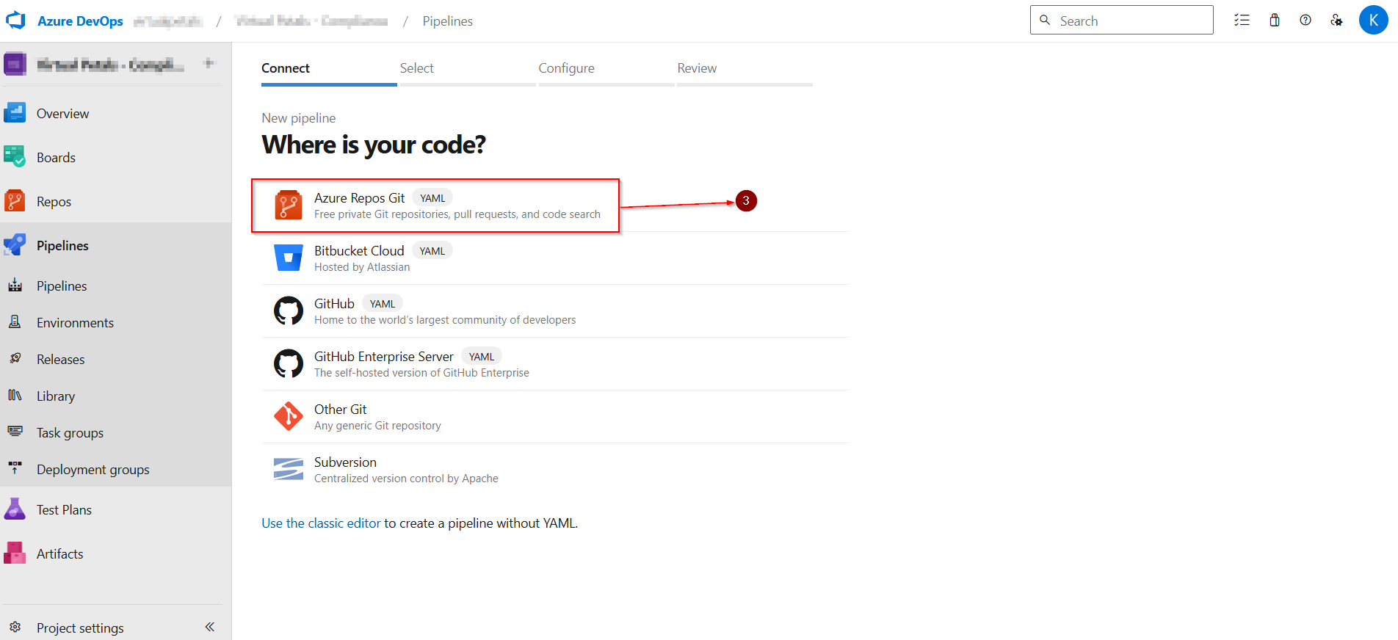Screen dimensions: 1398x640
Task: Click the Deployment groups icon
Action: click(15, 469)
